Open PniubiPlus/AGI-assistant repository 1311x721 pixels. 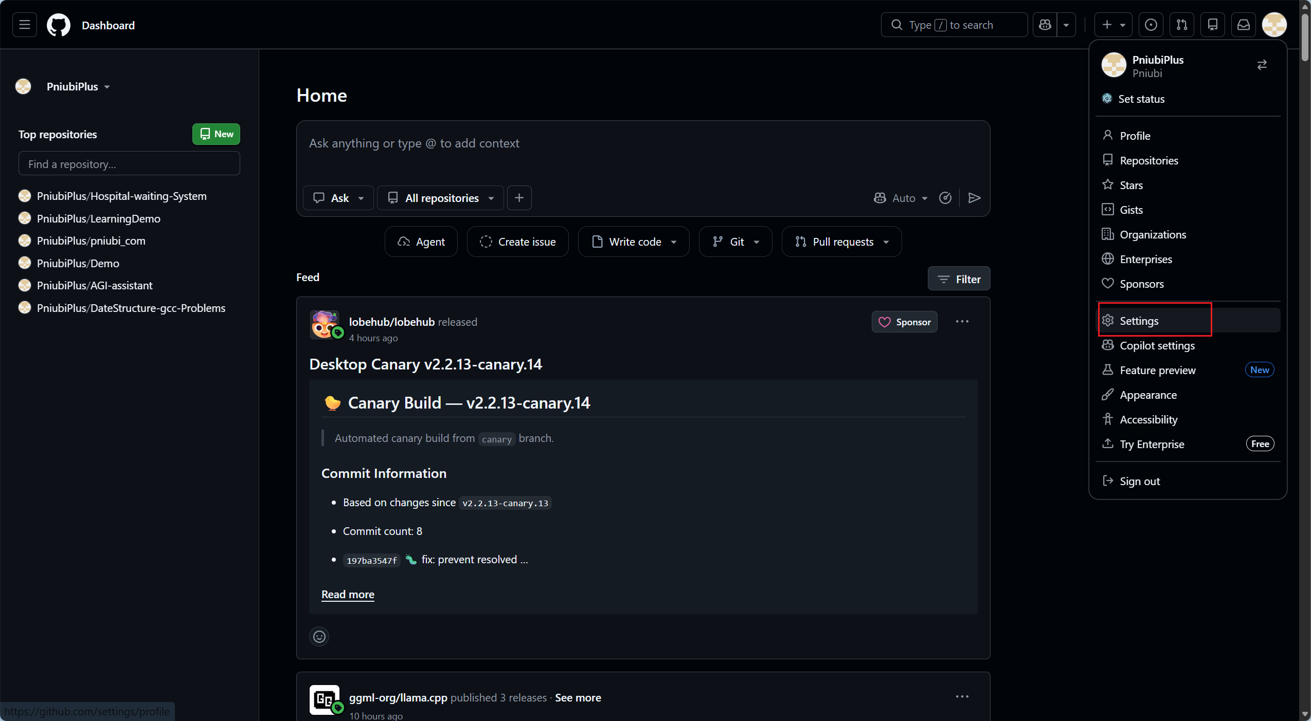pos(95,285)
